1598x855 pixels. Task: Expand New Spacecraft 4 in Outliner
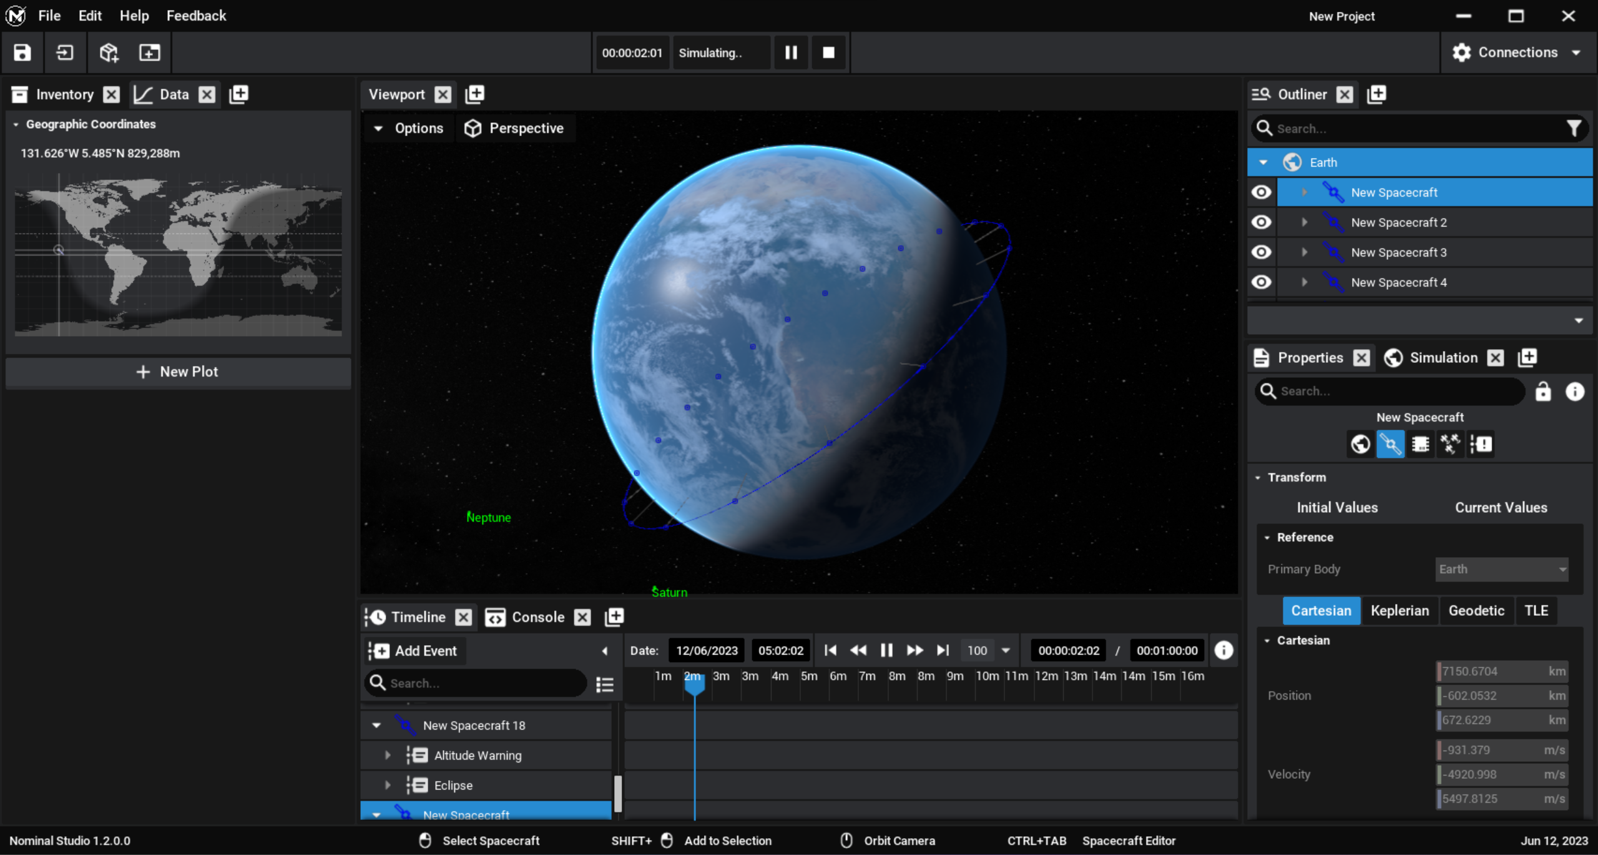[1304, 282]
